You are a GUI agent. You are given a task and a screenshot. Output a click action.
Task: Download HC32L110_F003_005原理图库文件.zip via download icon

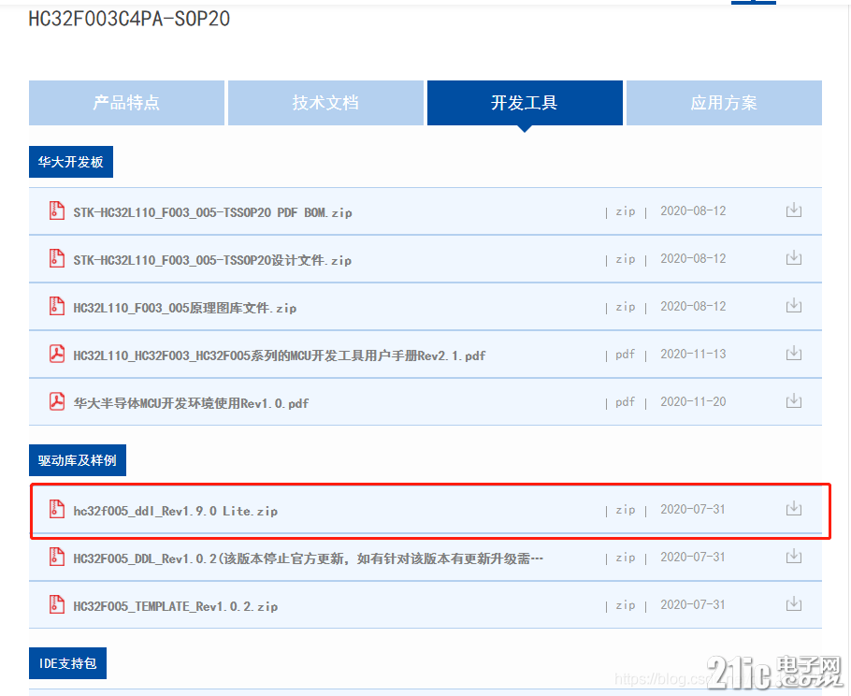click(793, 305)
